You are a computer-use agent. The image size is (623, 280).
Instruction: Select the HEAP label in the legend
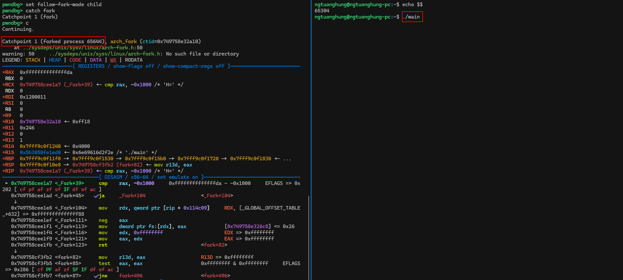[x=55, y=60]
